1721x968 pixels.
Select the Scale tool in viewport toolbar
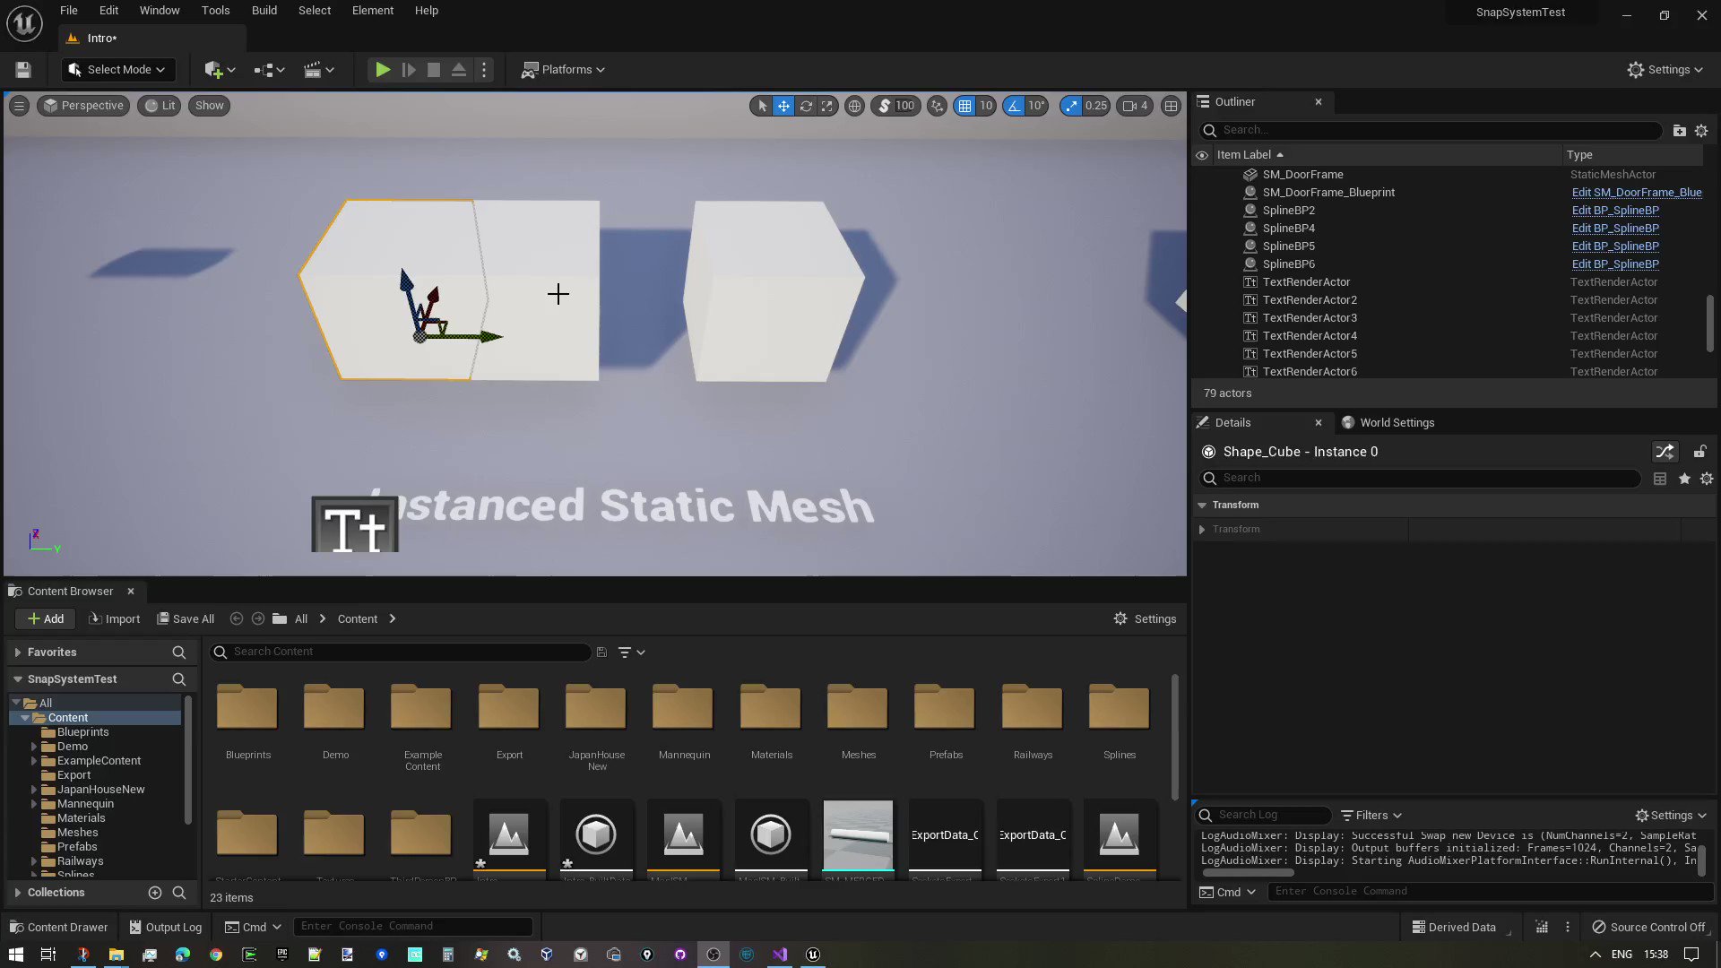tap(826, 106)
